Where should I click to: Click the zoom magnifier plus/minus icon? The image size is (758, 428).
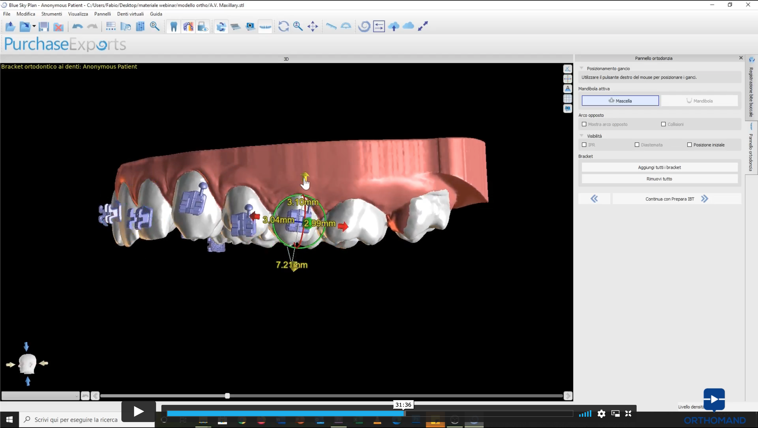(x=298, y=27)
